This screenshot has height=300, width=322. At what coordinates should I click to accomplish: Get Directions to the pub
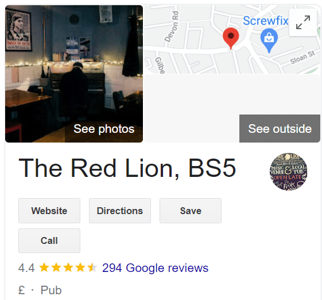pos(120,211)
